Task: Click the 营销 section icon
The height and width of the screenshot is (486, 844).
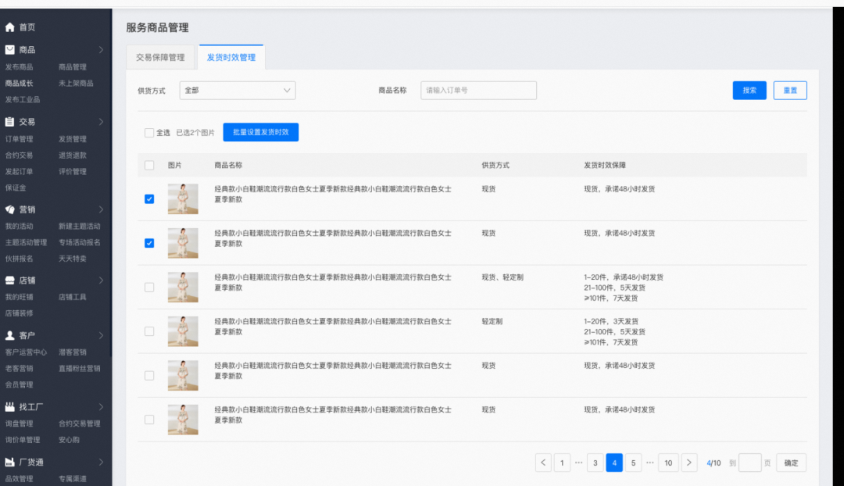Action: click(10, 209)
